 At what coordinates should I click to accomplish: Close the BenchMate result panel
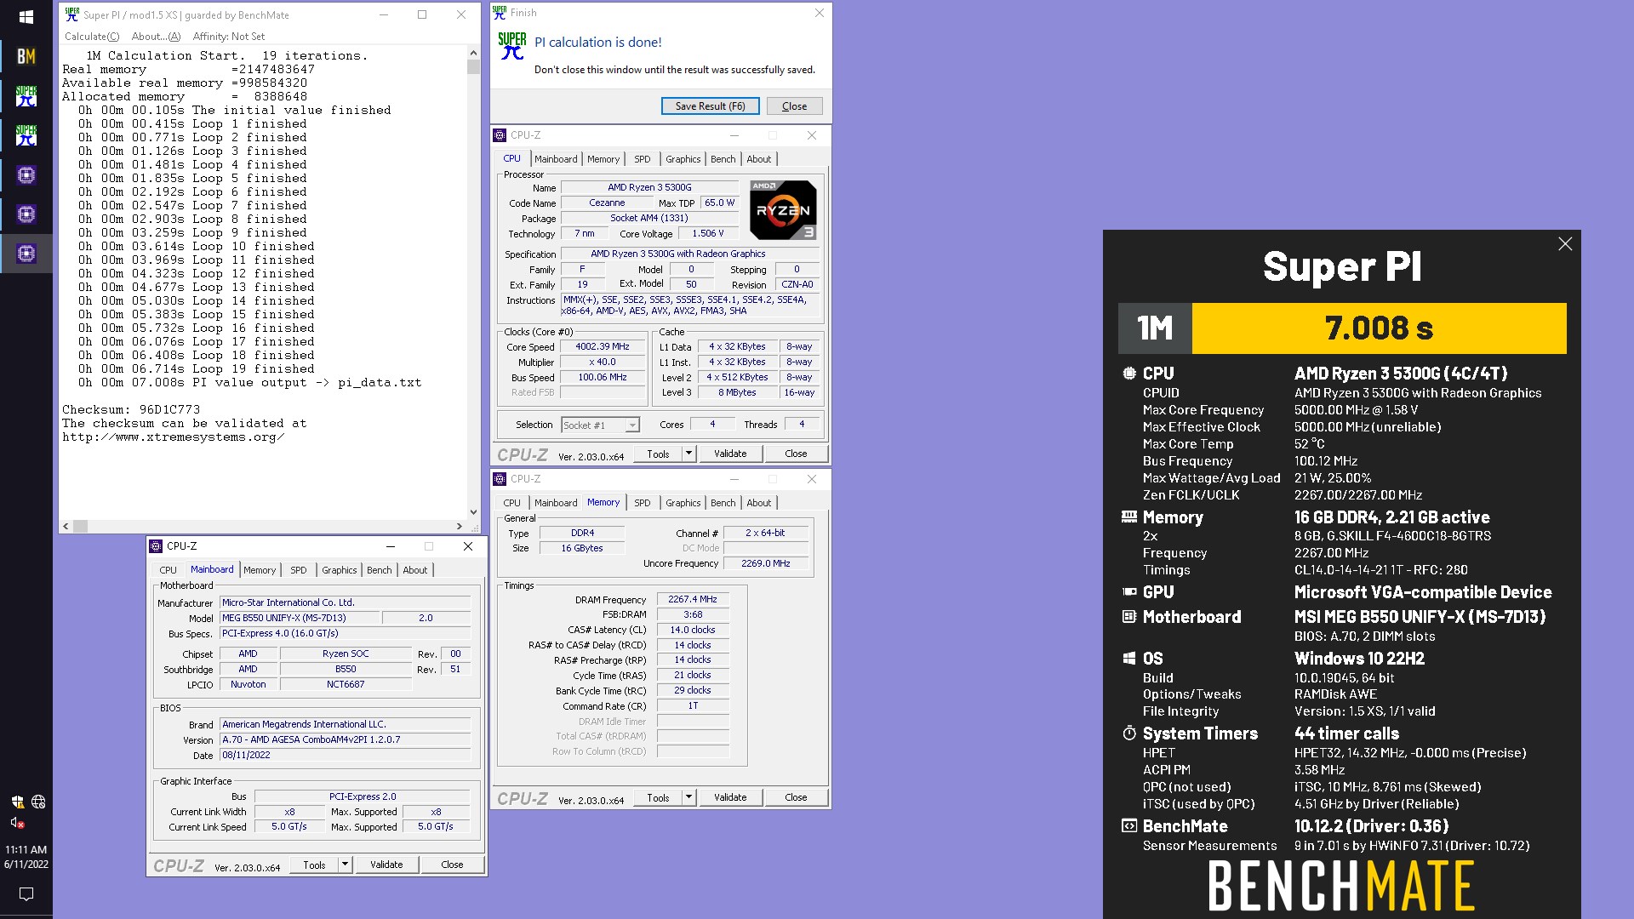(x=1565, y=244)
